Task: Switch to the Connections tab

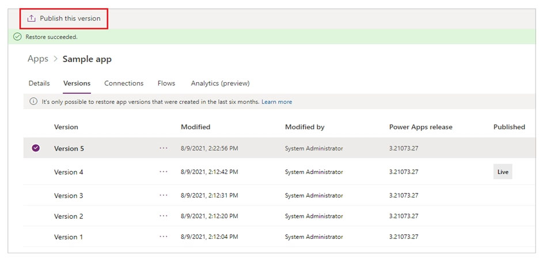Action: point(124,83)
